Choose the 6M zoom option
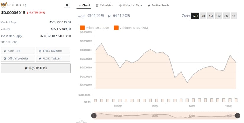 (x=226, y=16)
